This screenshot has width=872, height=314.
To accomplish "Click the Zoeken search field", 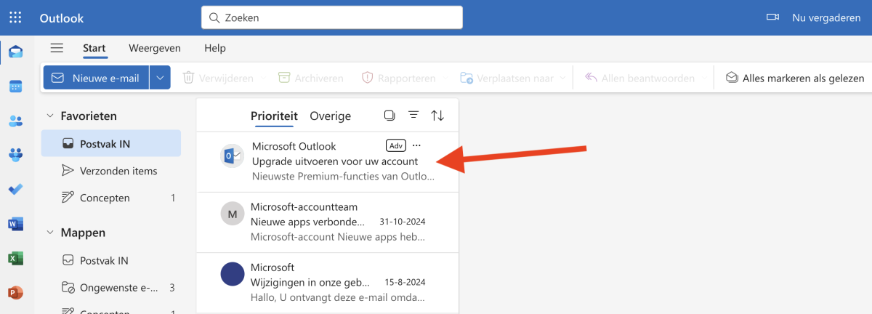I will tap(332, 17).
